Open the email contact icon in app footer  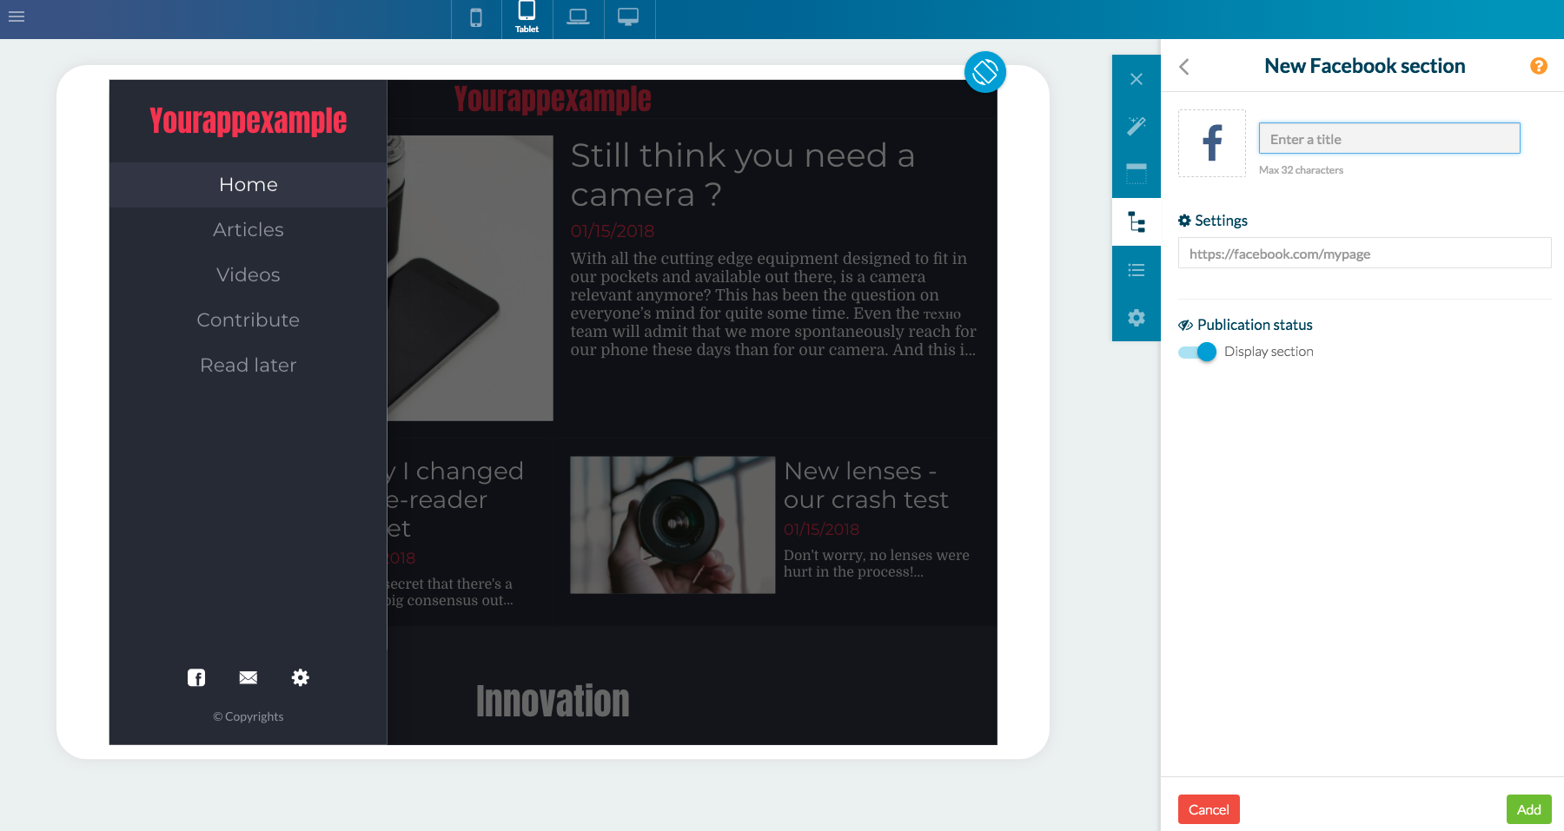point(248,677)
